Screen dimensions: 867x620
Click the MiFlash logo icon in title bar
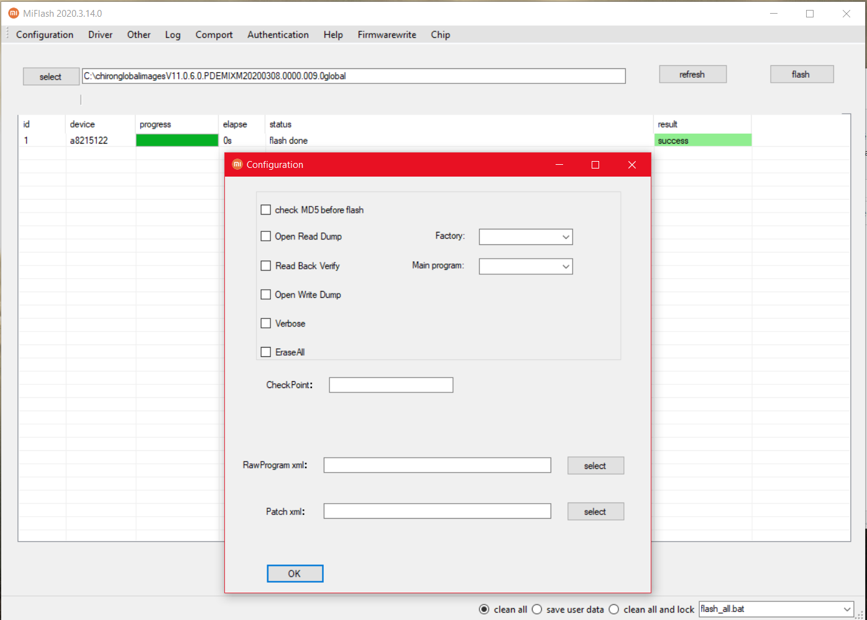(x=14, y=13)
